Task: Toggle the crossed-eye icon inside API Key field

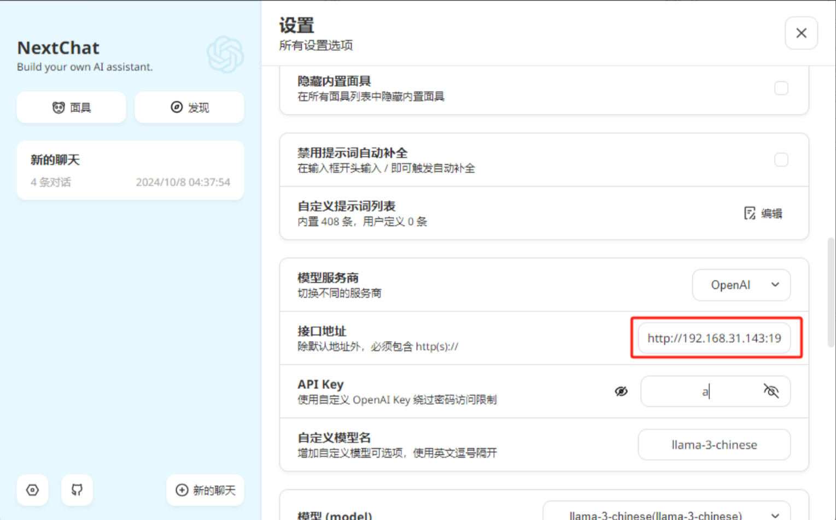Action: click(x=771, y=391)
